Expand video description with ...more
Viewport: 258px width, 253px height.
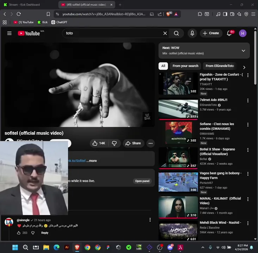click(92, 161)
